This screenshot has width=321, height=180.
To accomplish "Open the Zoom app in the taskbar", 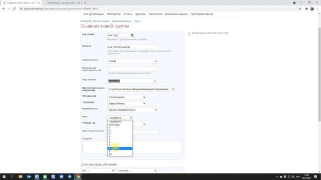I will pos(61,176).
